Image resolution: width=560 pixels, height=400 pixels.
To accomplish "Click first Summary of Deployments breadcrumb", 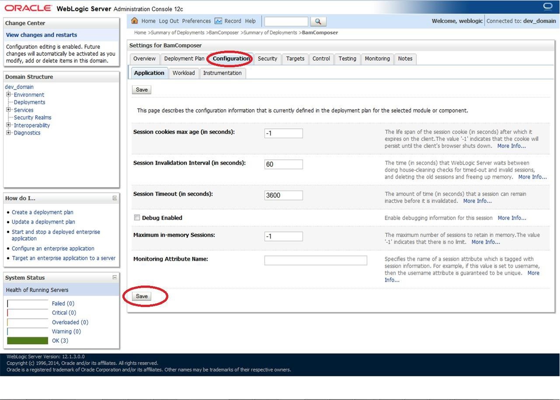I will pyautogui.click(x=177, y=33).
